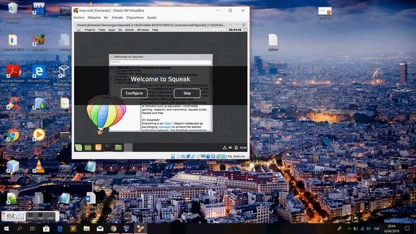Open the Ver menu in VirtualBox

click(x=106, y=18)
